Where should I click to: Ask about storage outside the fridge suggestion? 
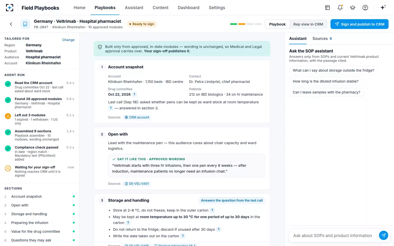pyautogui.click(x=334, y=70)
